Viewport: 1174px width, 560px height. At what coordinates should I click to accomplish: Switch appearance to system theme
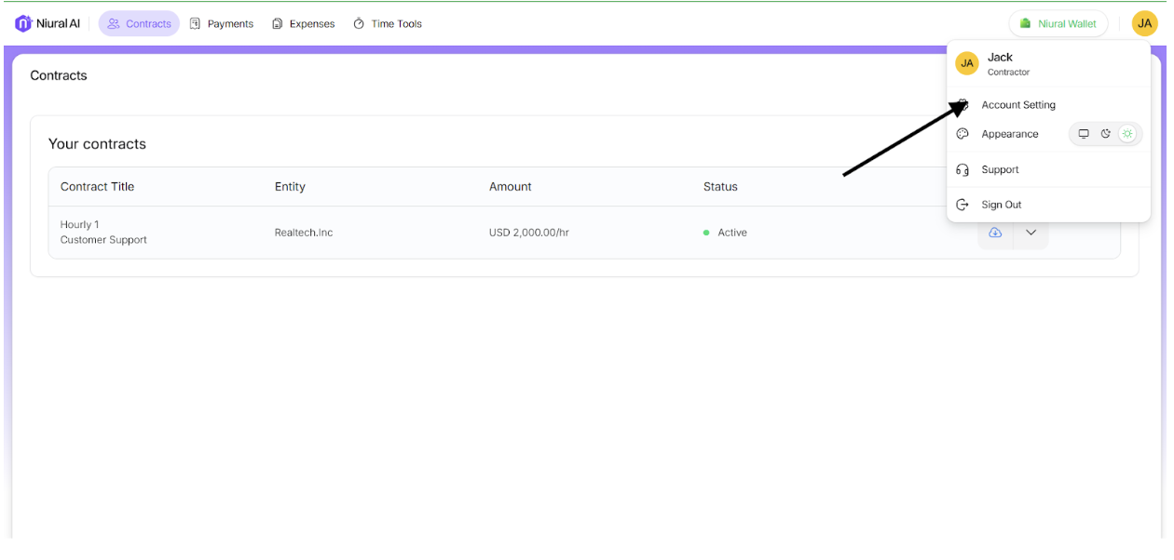[1084, 134]
